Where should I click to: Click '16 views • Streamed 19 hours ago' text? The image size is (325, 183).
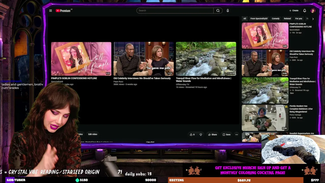191,87
